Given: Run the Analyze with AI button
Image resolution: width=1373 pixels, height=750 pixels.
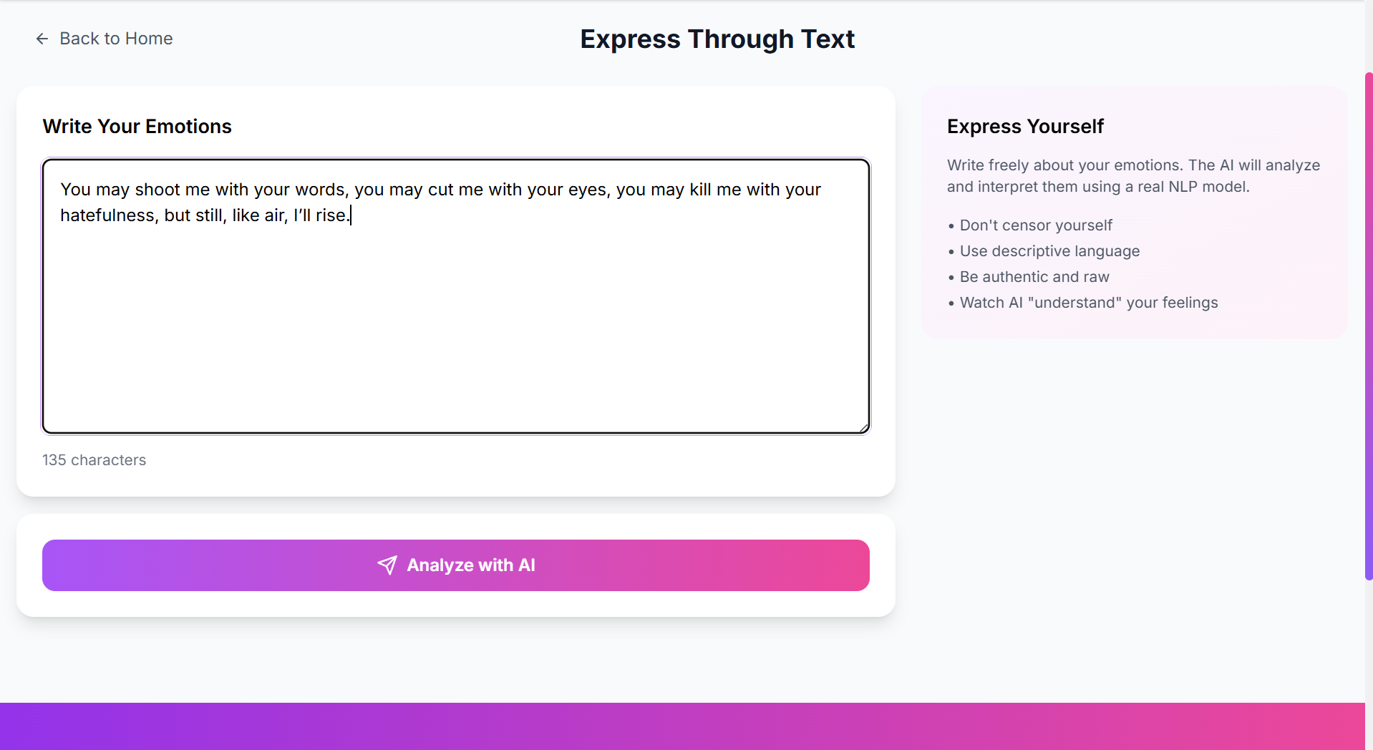Looking at the screenshot, I should tap(456, 565).
